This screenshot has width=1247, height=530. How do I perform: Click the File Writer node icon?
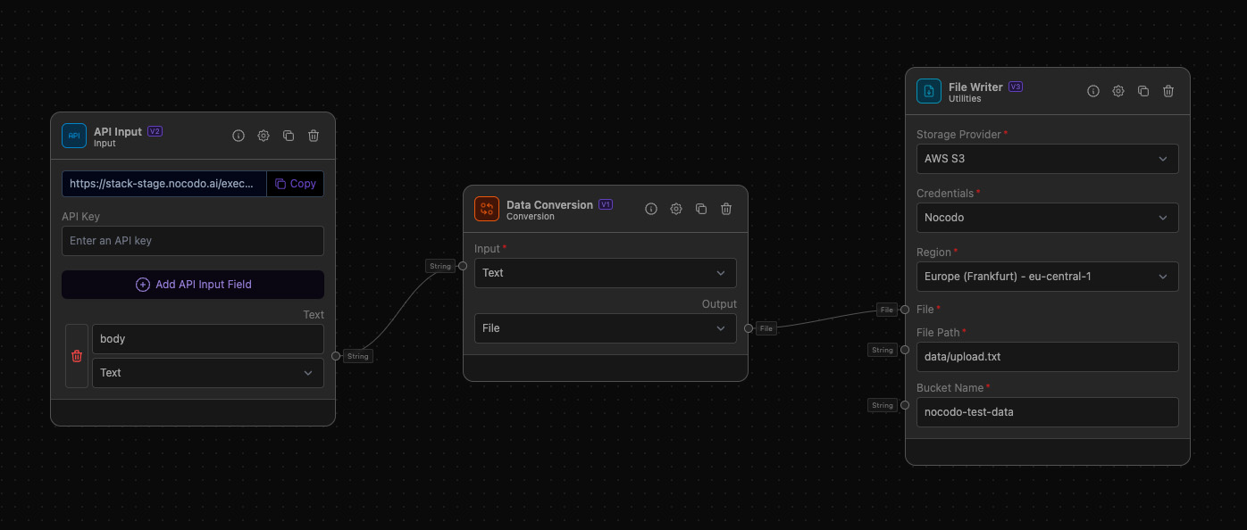[929, 91]
